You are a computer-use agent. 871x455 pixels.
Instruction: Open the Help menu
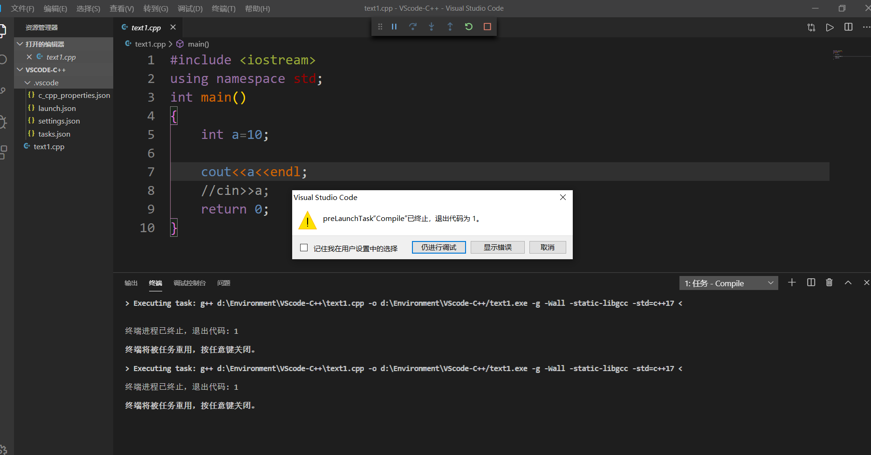click(x=257, y=8)
